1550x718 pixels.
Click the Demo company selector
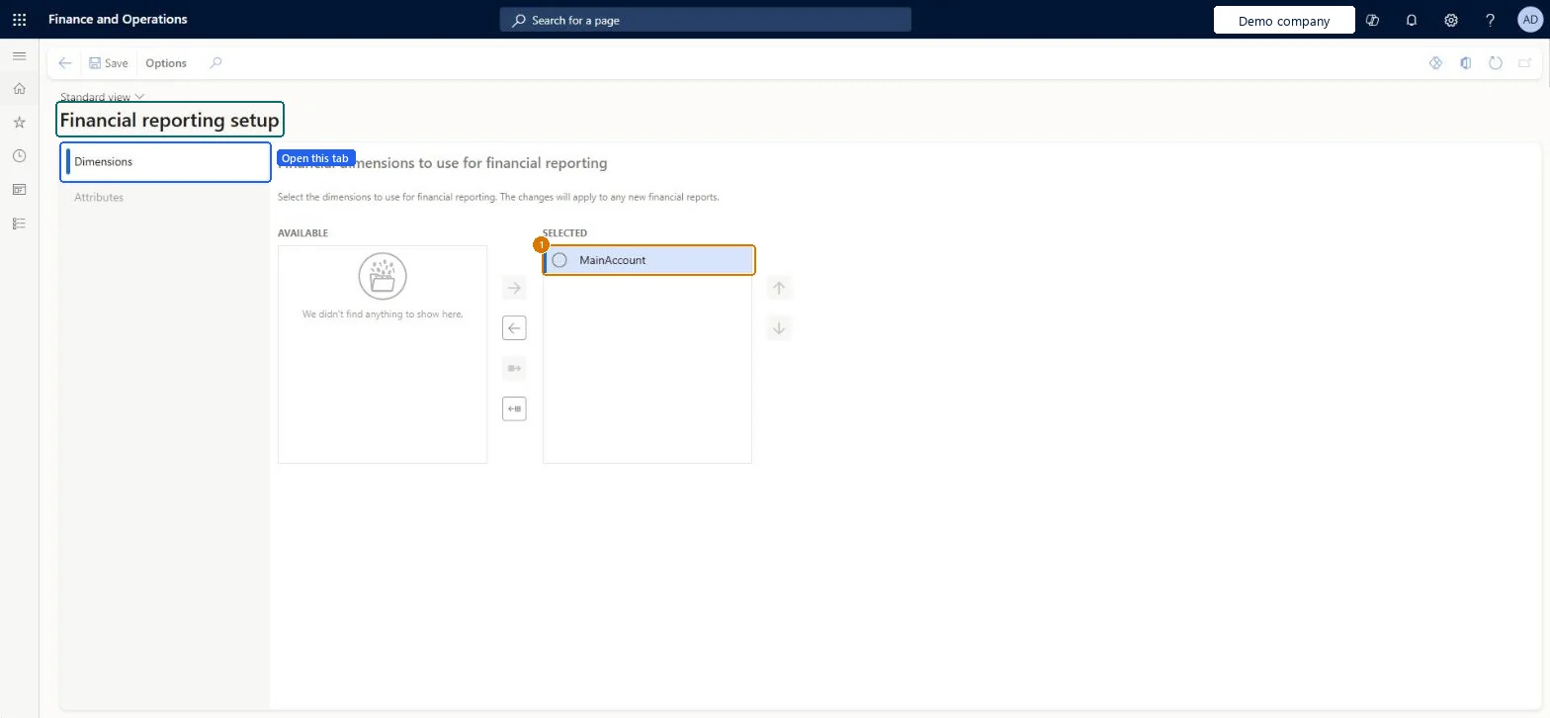pos(1284,21)
